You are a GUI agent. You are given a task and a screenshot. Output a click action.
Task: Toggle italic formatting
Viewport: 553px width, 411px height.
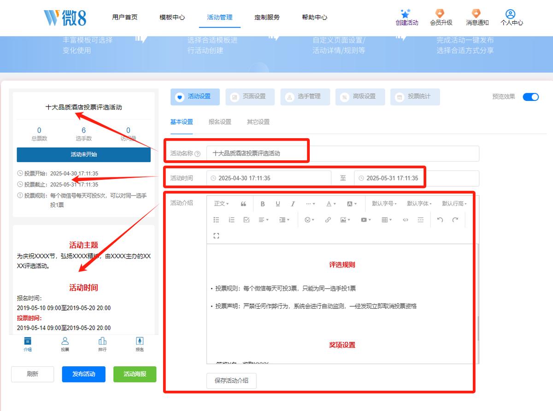(293, 204)
